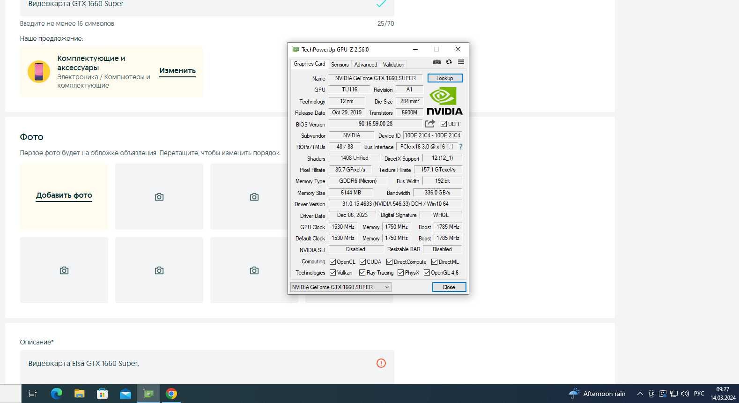
Task: Open Mail app from taskbar
Action: (126, 394)
